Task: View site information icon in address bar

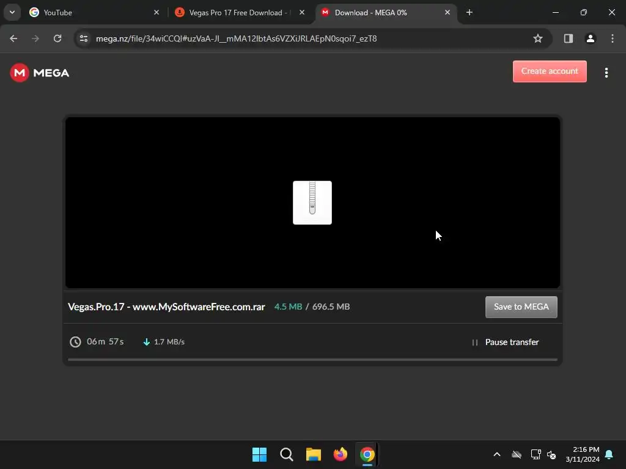Action: 83,38
